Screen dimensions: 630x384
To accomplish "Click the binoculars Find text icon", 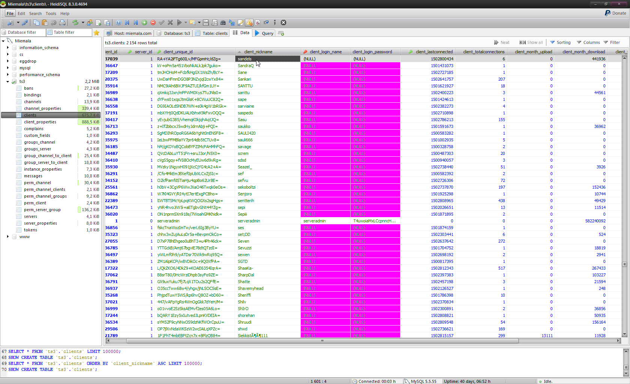I will (x=223, y=22).
